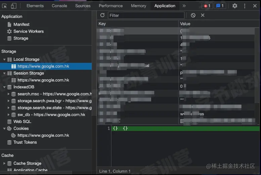Click the Web SQL database icon
The image size is (261, 175).
(x=9, y=122)
